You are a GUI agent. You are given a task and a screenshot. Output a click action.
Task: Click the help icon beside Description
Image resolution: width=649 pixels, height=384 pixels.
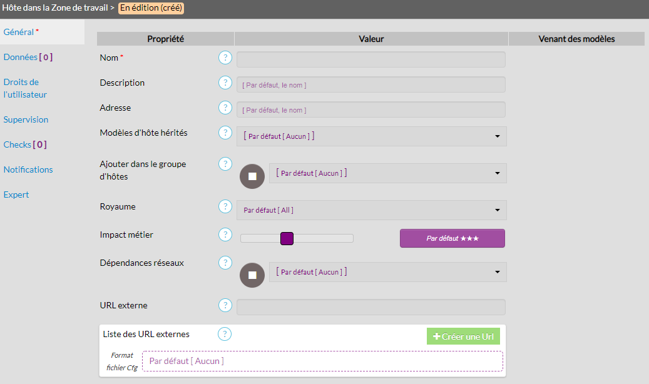pos(225,83)
